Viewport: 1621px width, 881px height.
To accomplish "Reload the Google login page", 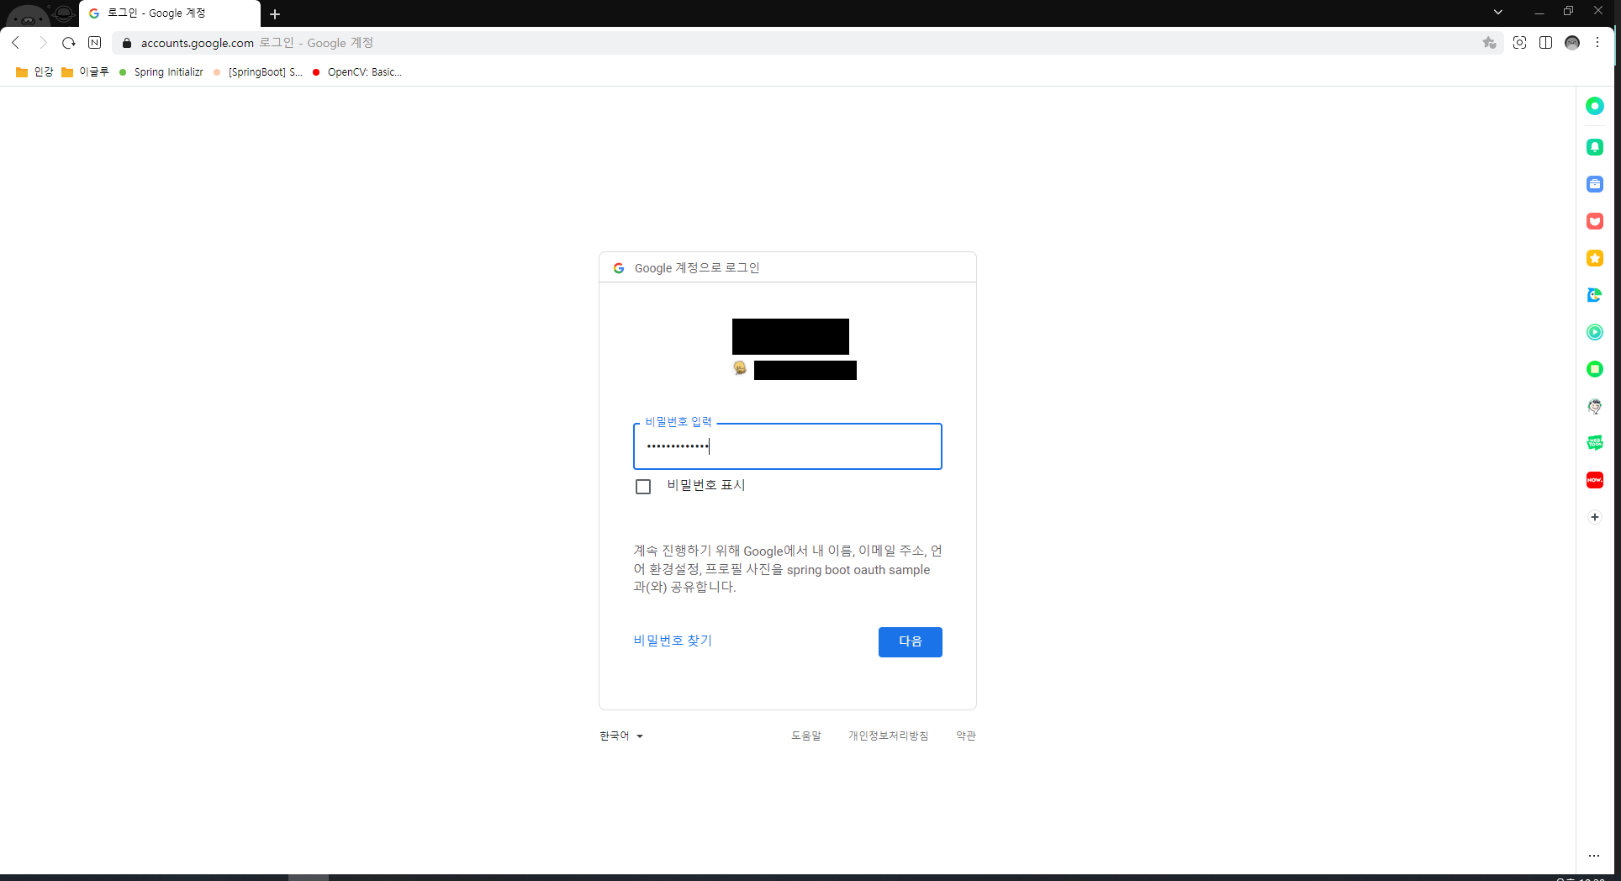I will point(69,43).
